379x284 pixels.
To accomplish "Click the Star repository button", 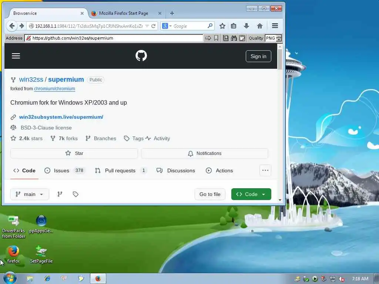I will (x=74, y=153).
